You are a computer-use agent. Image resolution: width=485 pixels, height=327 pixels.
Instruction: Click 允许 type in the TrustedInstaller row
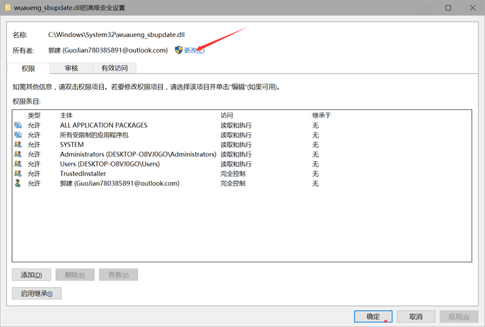(34, 173)
